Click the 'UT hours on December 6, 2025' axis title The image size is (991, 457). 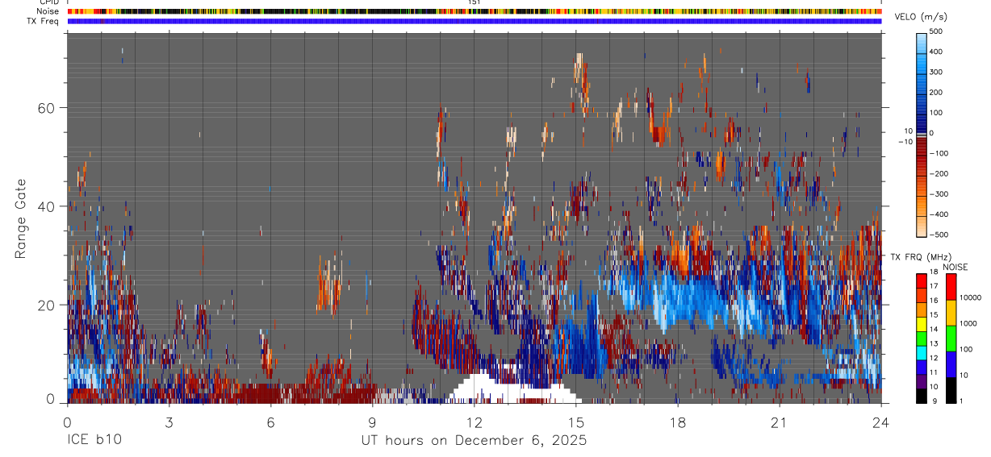point(474,441)
